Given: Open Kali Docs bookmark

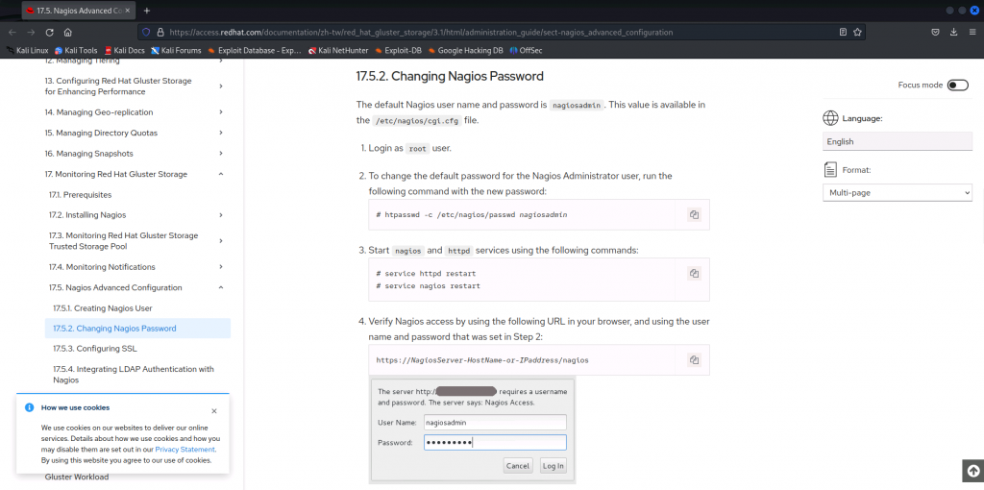Looking at the screenshot, I should pyautogui.click(x=125, y=50).
